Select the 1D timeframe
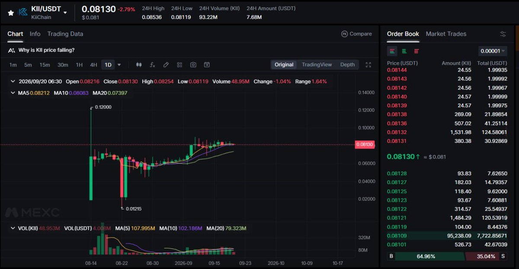Screen dimensions: 519x269 pyautogui.click(x=108, y=65)
